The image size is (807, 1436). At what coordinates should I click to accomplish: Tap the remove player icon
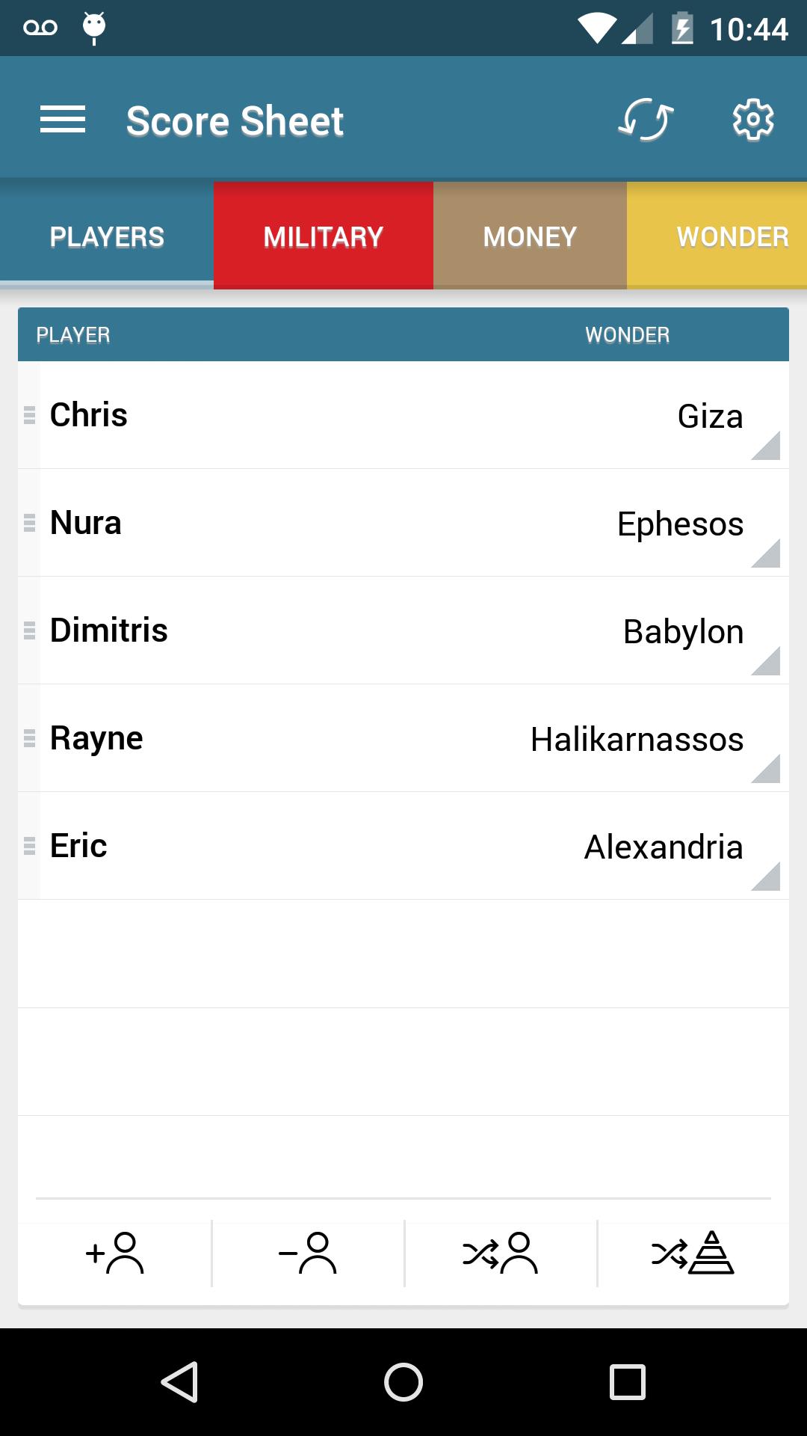[x=308, y=1253]
